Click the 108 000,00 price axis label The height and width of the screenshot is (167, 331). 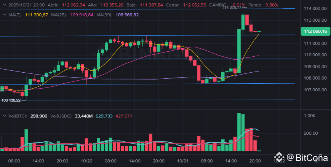click(315, 78)
